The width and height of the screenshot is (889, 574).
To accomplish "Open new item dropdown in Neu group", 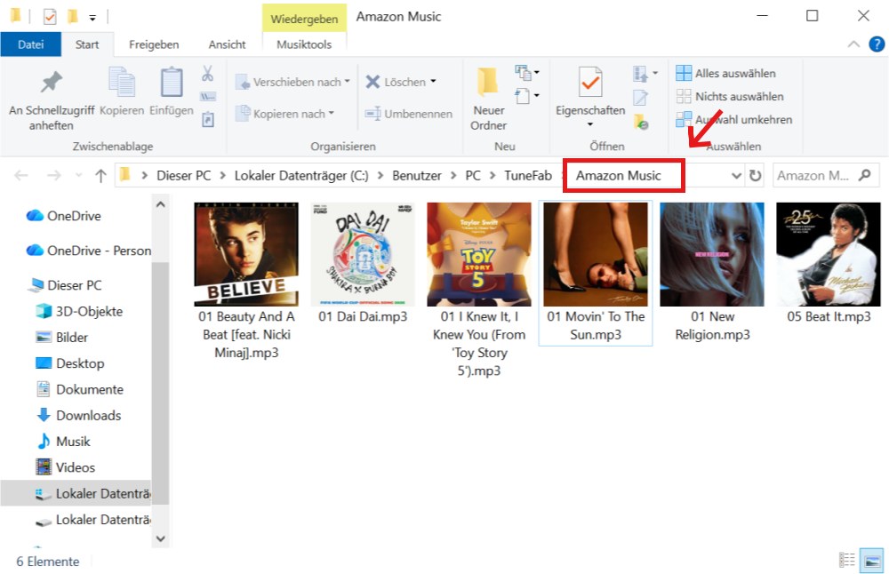I will point(526,73).
